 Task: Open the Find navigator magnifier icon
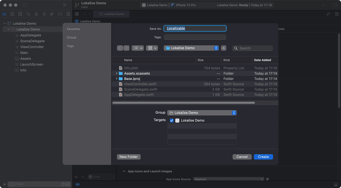click(x=28, y=14)
